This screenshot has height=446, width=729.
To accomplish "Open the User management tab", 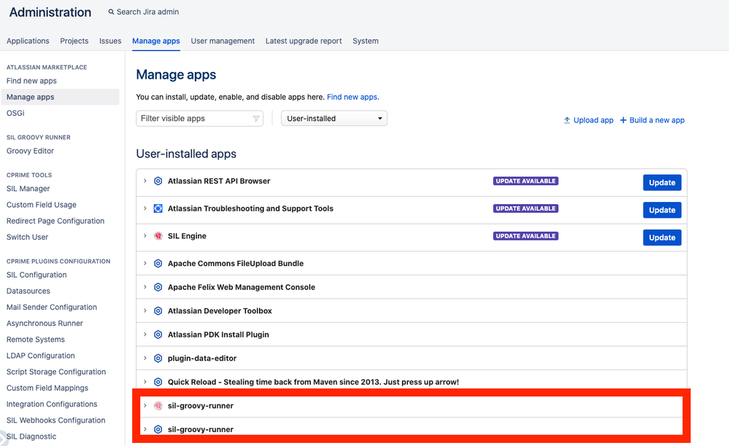I will [223, 41].
